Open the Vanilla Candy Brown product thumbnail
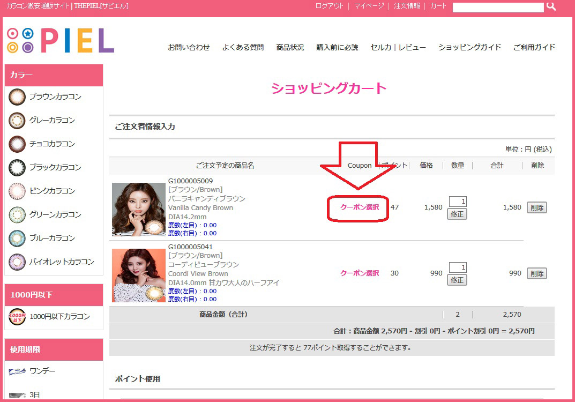The width and height of the screenshot is (575, 402). point(139,209)
